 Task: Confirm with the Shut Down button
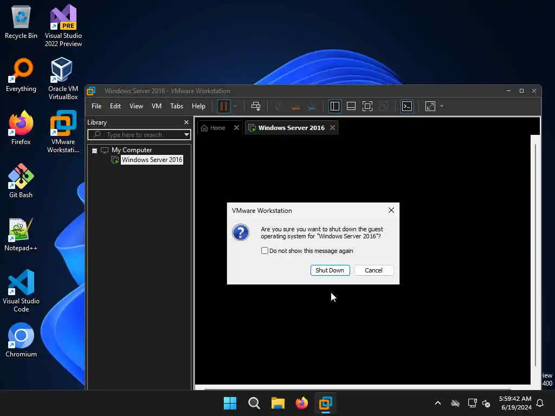[330, 270]
